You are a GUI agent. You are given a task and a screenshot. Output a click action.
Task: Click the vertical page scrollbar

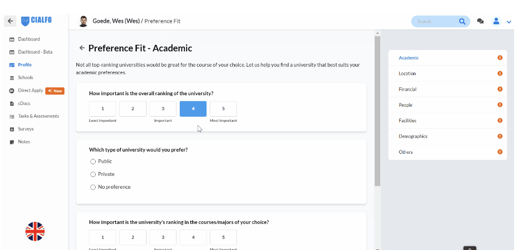coord(377,111)
